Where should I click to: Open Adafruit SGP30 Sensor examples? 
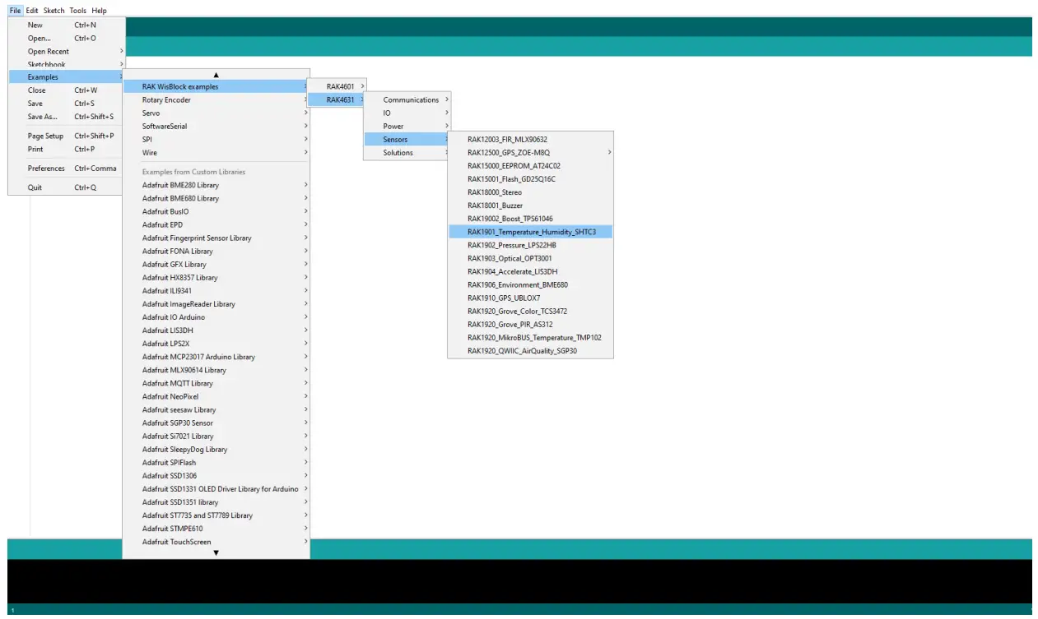(216, 423)
